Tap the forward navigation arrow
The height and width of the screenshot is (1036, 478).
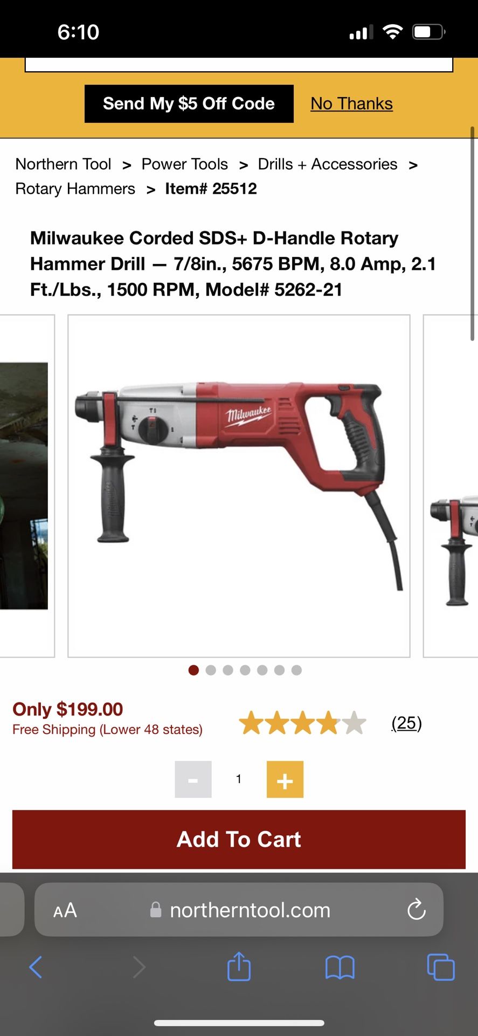pyautogui.click(x=139, y=967)
